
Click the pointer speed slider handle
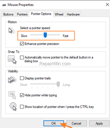(45, 35)
